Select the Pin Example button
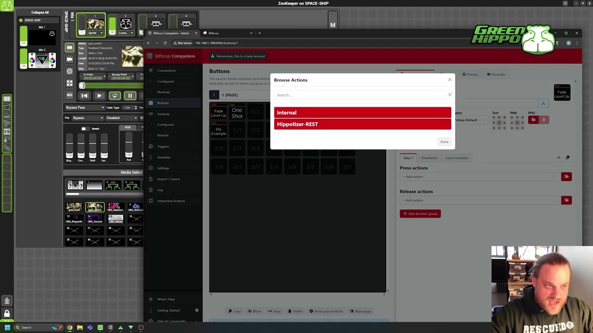Screen dimensions: 593x333 219,130
